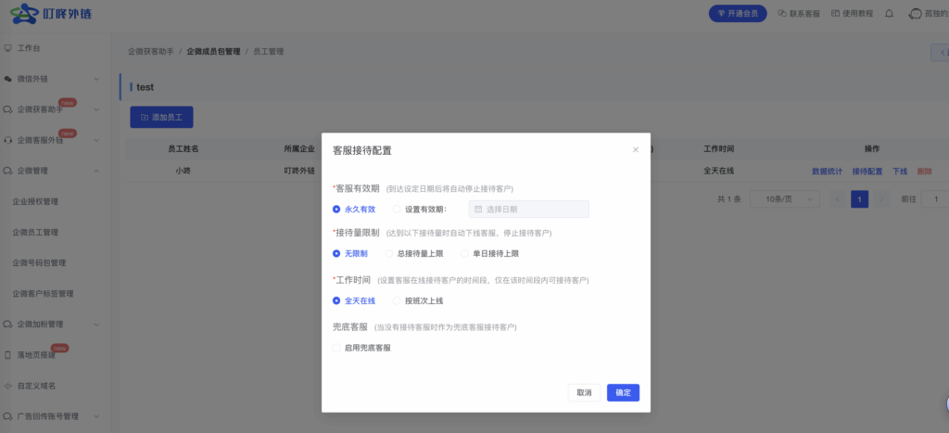Close the 客服接待配置 dialog with the X
This screenshot has width=949, height=433.
pos(635,149)
